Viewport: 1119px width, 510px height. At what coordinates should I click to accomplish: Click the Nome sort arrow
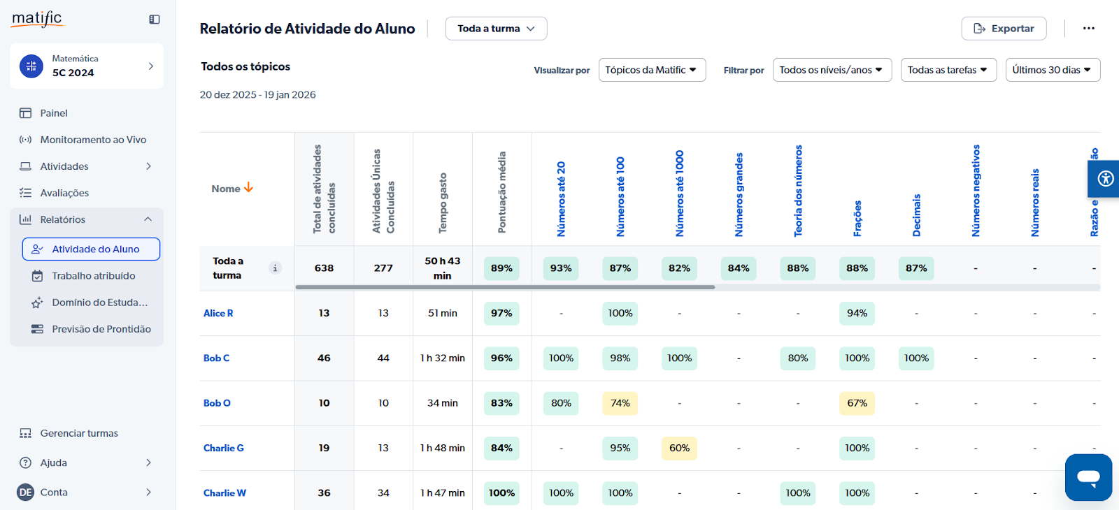(x=248, y=188)
